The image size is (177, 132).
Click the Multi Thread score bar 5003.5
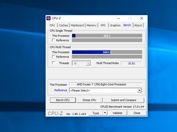(x=107, y=52)
